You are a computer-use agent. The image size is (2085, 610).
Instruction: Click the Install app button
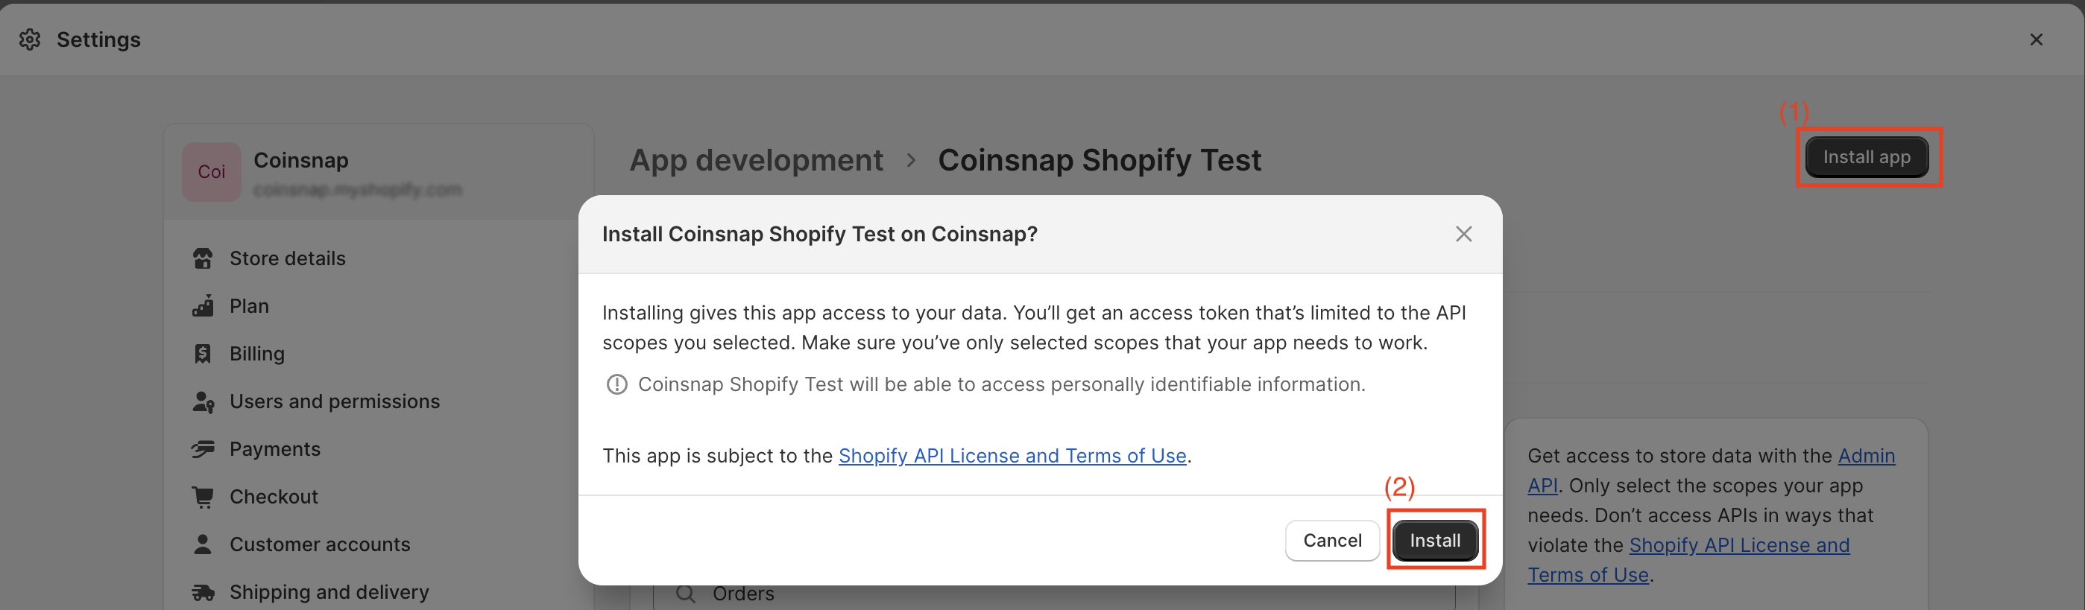(1866, 157)
